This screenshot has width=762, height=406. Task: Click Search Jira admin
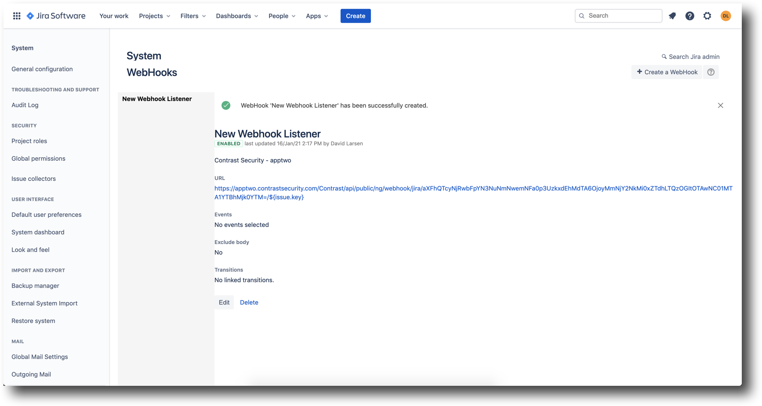690,57
